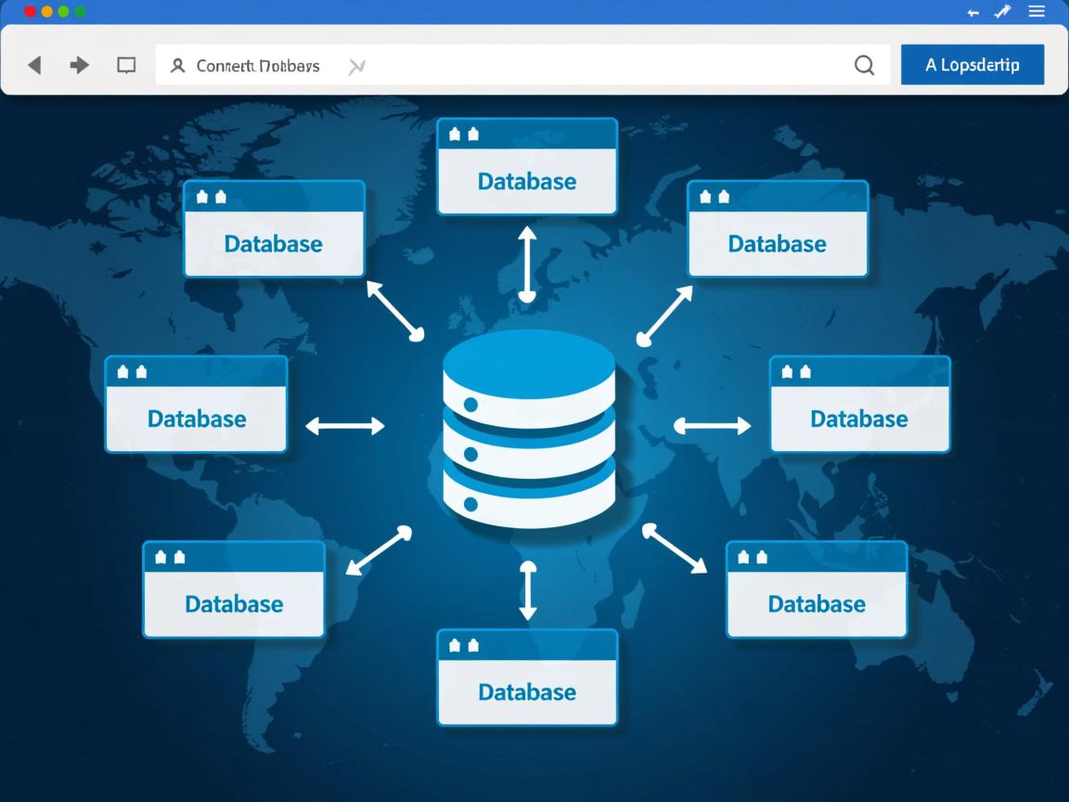This screenshot has height=802, width=1069.
Task: Click the X icon in address bar
Action: click(x=356, y=66)
